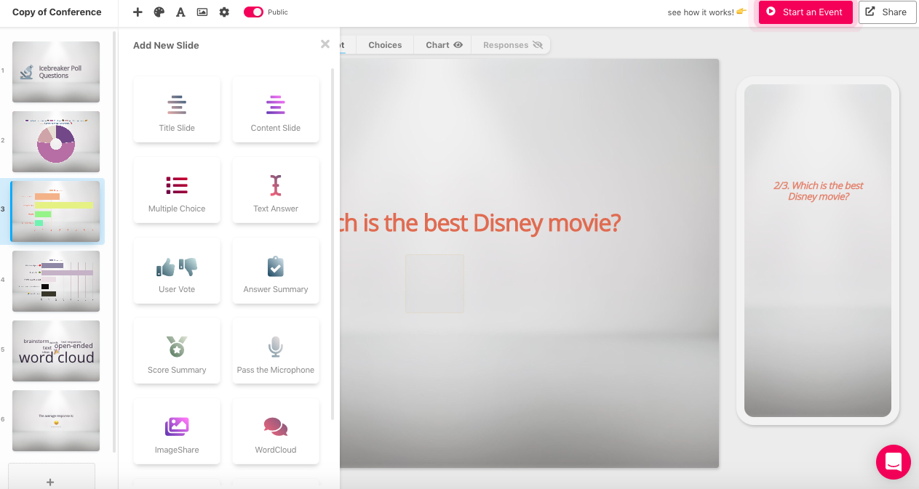This screenshot has width=919, height=489.
Task: Add a Title Slide
Action: click(177, 109)
